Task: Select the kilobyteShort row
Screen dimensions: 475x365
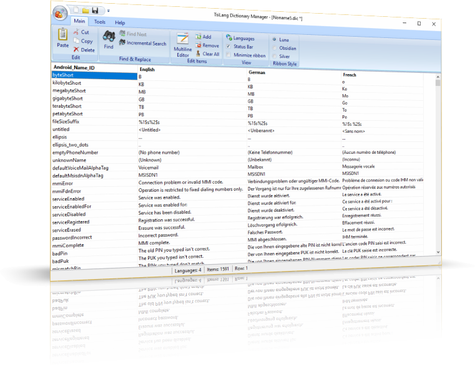Action: [x=94, y=83]
